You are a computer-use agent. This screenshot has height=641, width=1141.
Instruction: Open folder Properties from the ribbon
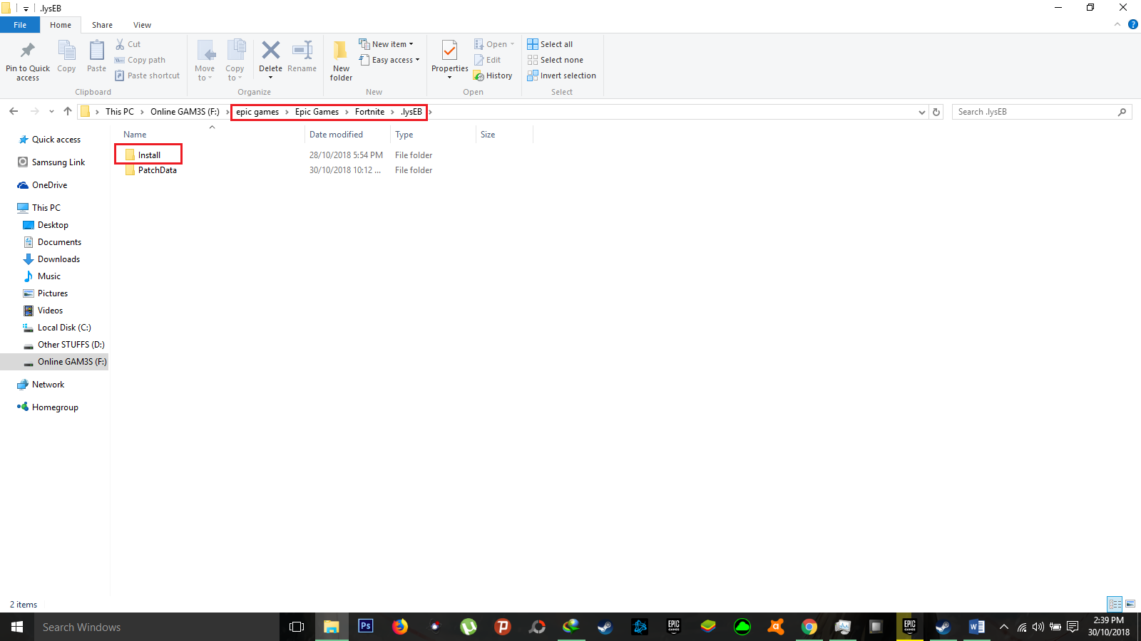pos(449,60)
